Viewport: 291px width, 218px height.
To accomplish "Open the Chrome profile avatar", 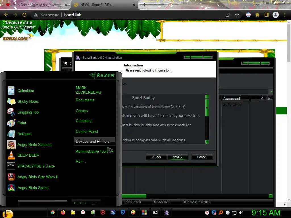I will click(x=276, y=15).
